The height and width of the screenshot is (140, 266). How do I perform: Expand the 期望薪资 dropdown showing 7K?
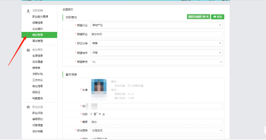156,62
